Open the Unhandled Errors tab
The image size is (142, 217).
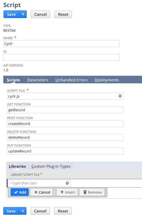71,80
